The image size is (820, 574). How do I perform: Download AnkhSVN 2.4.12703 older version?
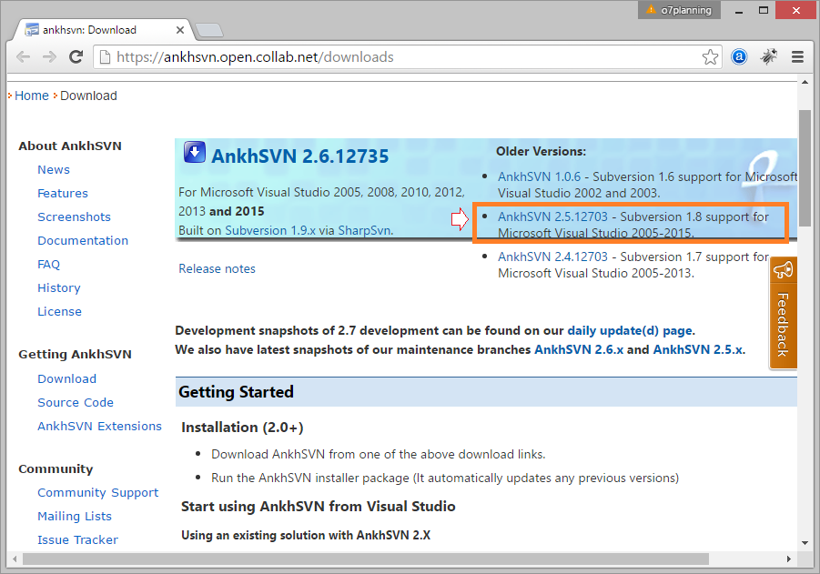click(552, 257)
